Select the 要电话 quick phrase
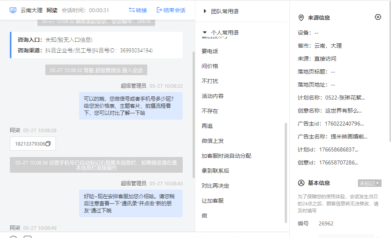Screen dimensions: 391x238 (x=210, y=51)
